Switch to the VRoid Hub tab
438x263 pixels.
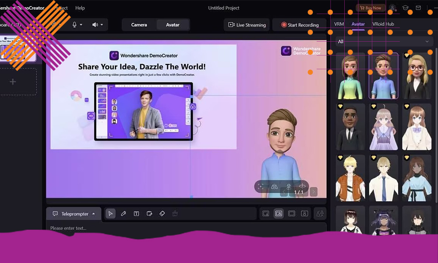pyautogui.click(x=383, y=24)
